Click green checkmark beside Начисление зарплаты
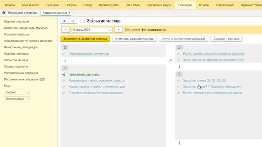Screen dimensions: 262x147 (x=64, y=74)
